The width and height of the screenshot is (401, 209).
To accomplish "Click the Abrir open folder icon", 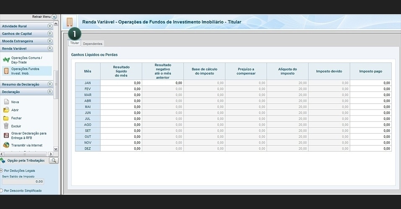I will 6,110.
